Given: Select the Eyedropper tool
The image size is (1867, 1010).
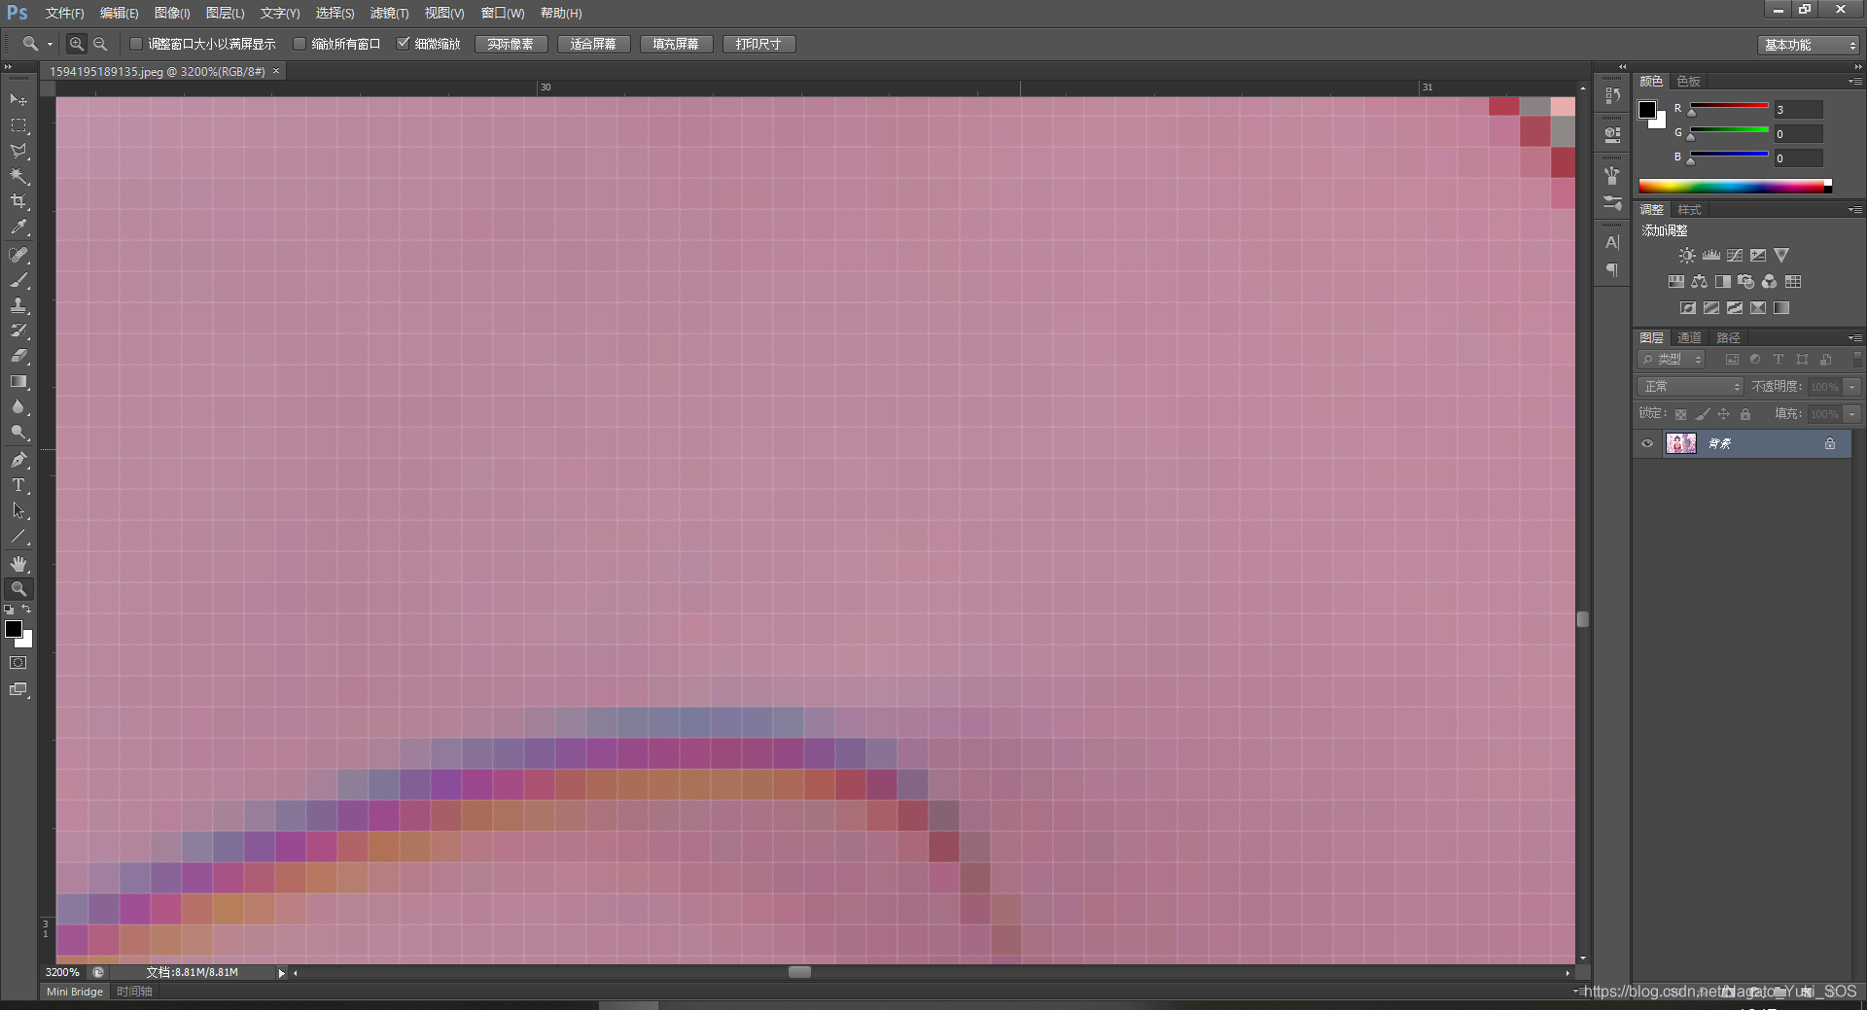Looking at the screenshot, I should 18,227.
